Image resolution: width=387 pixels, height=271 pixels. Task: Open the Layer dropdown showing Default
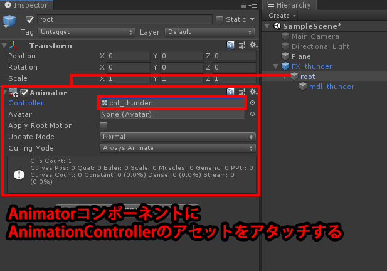[209, 32]
